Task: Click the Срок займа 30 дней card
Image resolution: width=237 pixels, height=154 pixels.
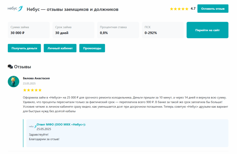Action: point(73,30)
